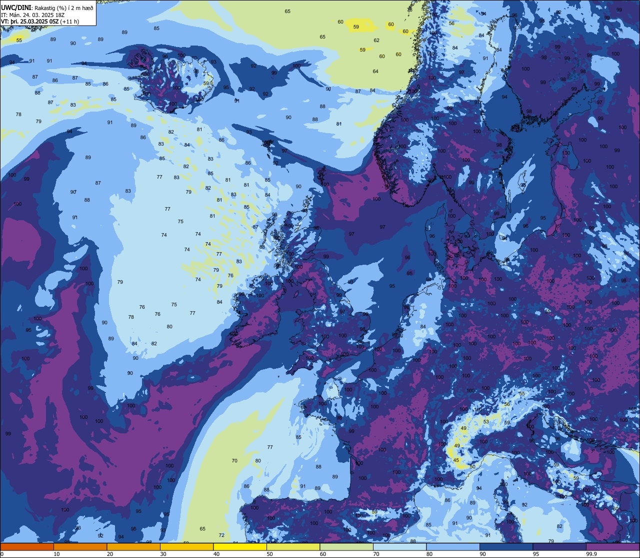Viewport: 640px width, 558px height.
Task: Click the 80–90 light blue legend swatch
Action: pos(453,546)
